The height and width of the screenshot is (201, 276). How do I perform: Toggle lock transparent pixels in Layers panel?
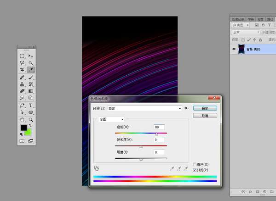pyautogui.click(x=243, y=40)
